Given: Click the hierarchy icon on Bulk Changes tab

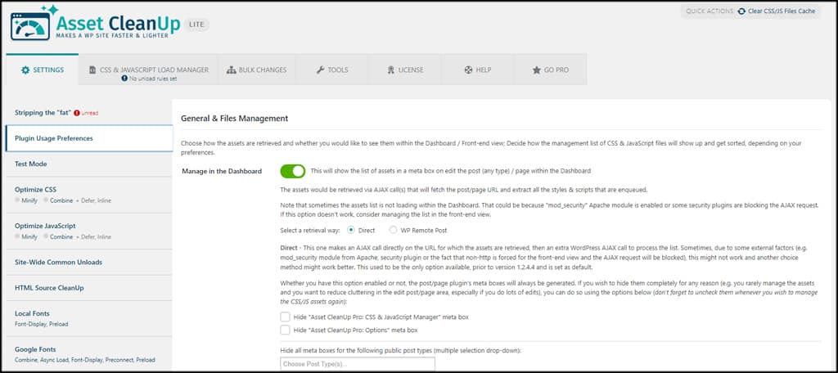Looking at the screenshot, I should pos(232,70).
